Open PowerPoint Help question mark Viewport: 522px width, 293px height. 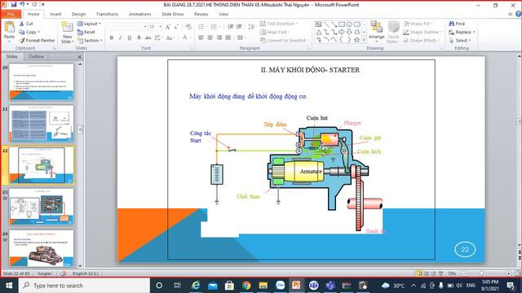coord(519,14)
